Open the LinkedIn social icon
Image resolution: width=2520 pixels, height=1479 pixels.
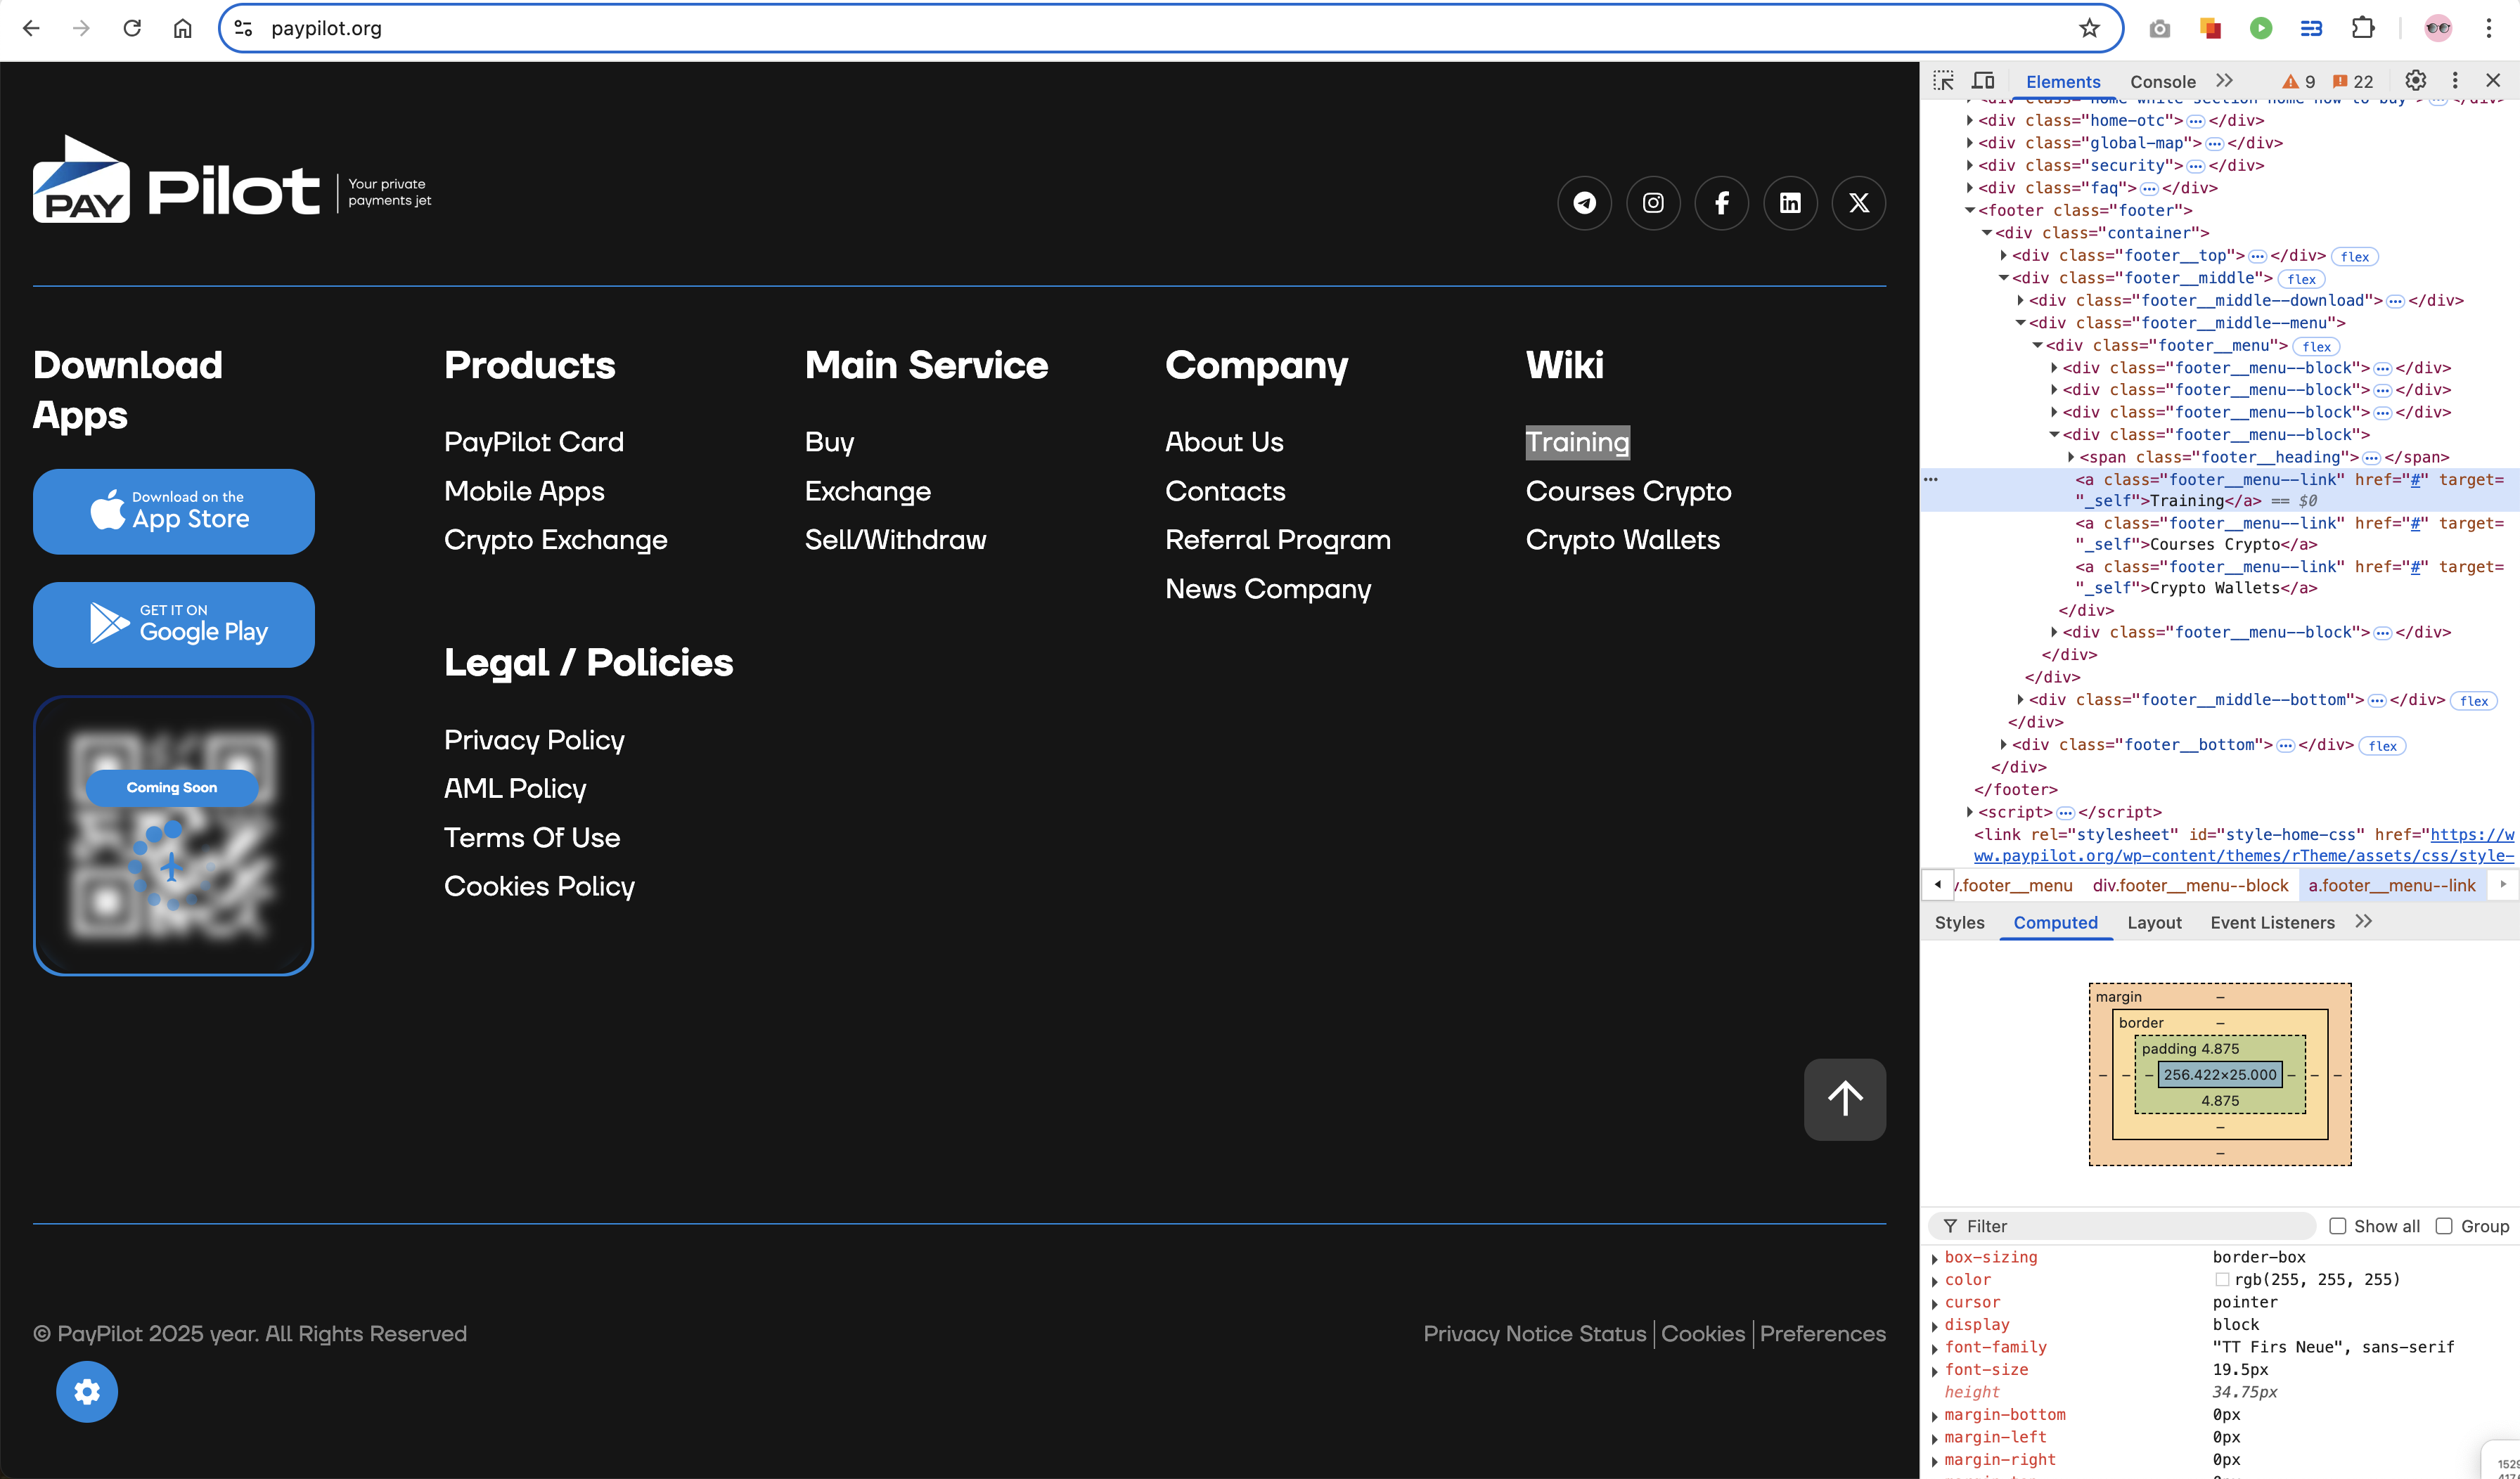(x=1790, y=203)
